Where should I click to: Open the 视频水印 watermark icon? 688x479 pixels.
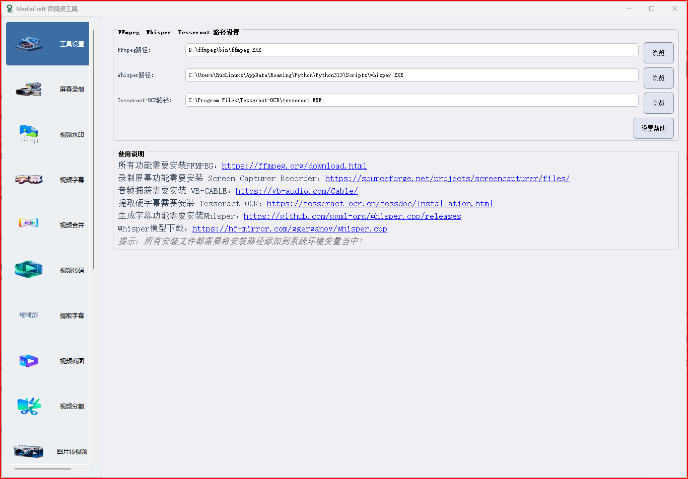[29, 134]
